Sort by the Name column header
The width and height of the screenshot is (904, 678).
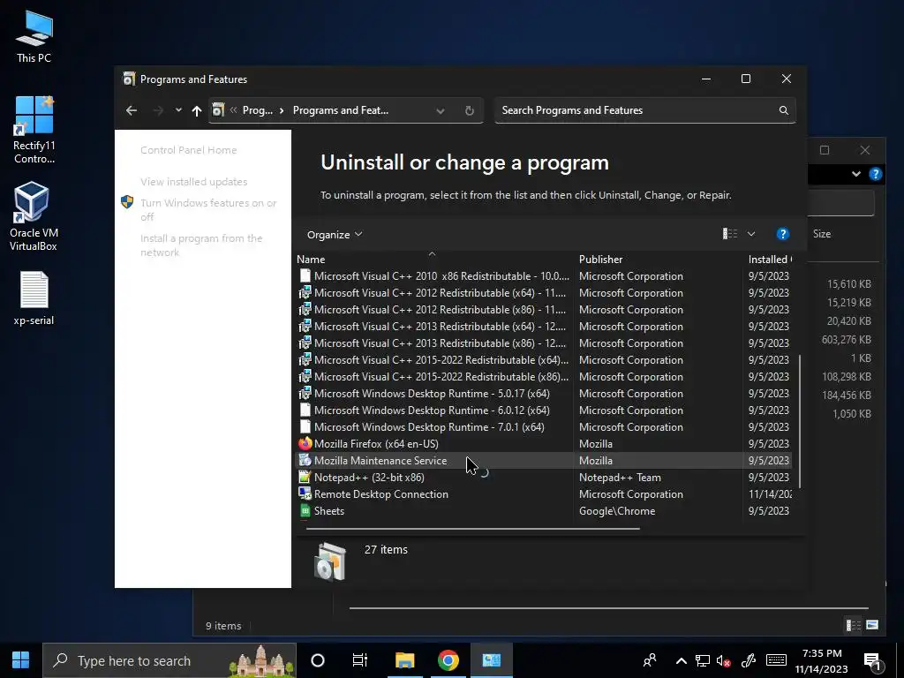tap(434, 260)
